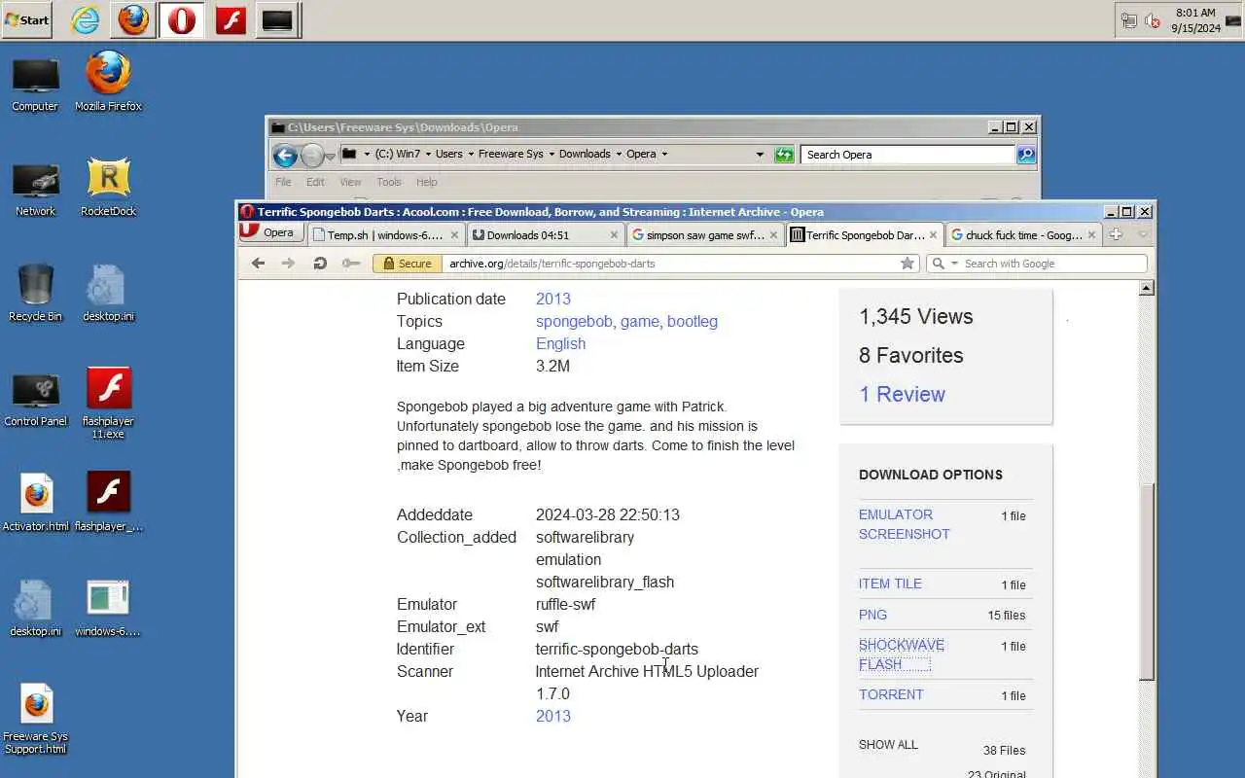Click the Search Opera field in Explorer
Screen dimensions: 1245x778
pos(908,155)
